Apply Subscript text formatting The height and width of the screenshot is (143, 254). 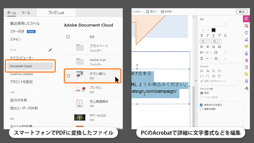click(x=225, y=36)
